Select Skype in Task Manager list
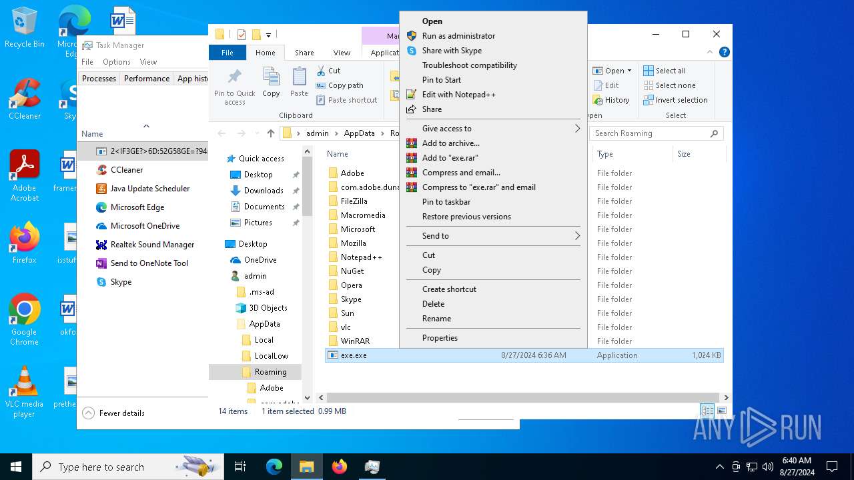The image size is (854, 480). tap(121, 282)
